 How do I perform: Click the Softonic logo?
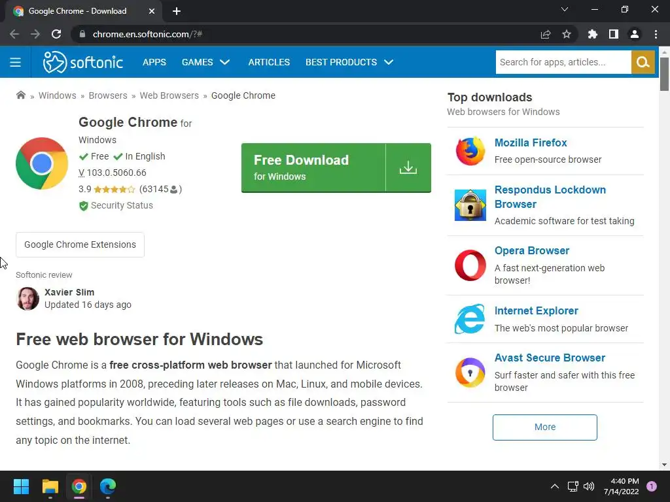(83, 62)
